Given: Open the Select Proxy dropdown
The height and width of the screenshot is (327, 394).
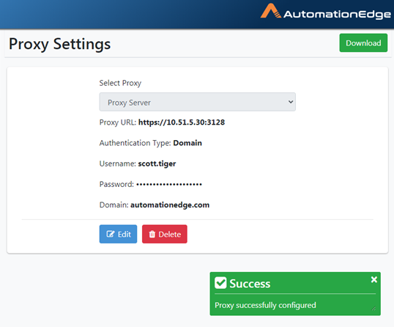Looking at the screenshot, I should pyautogui.click(x=197, y=102).
